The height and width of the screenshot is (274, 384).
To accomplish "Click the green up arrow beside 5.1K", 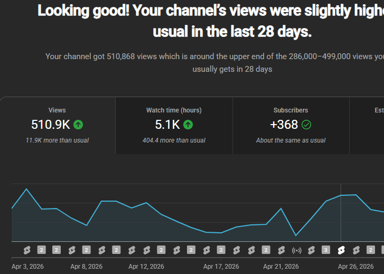I will [x=188, y=125].
